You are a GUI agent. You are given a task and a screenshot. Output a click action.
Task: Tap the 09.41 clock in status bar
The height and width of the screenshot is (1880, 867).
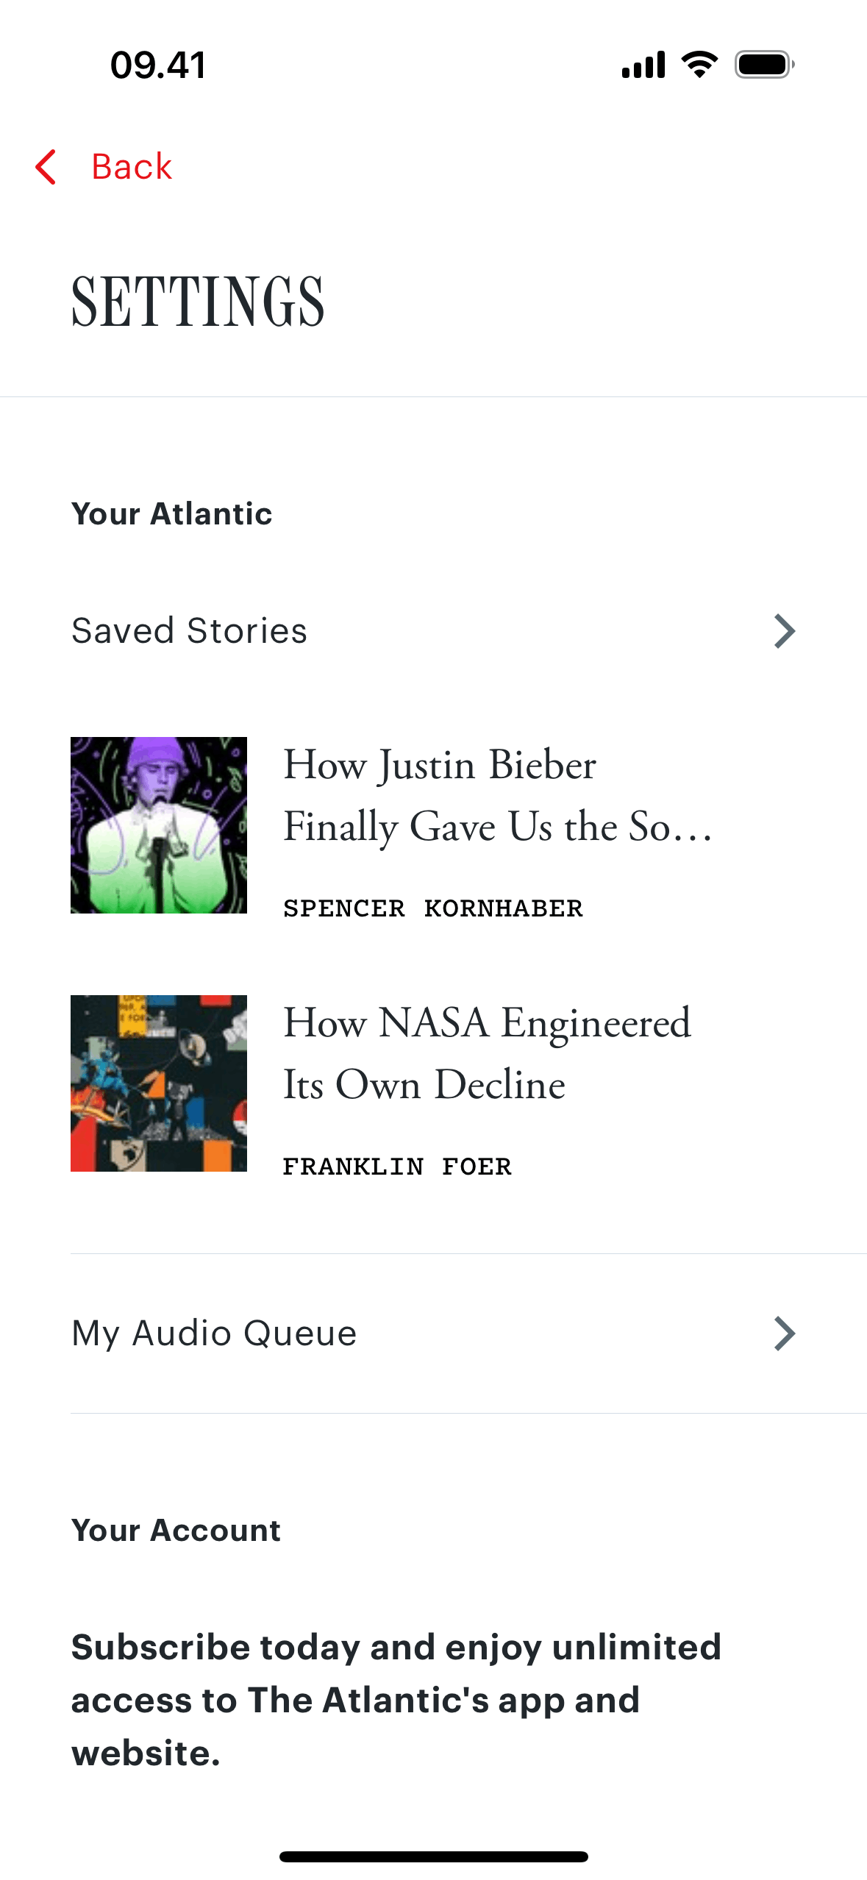point(158,65)
